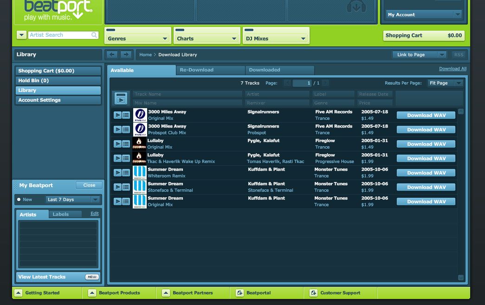Screen dimensions: 485x305
Task: Click Download WAV for Lullaby Wake Up Remix
Action: pyautogui.click(x=426, y=158)
